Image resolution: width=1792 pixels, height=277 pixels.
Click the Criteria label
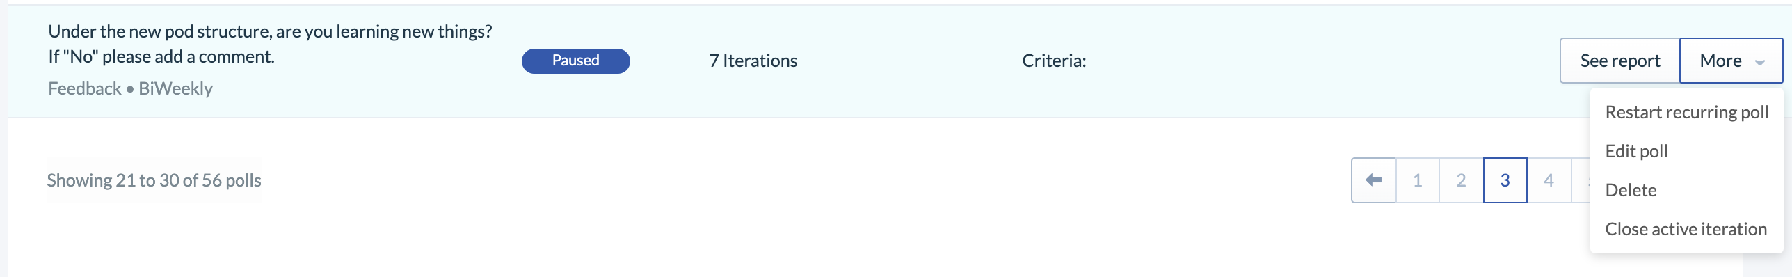[x=1054, y=61]
